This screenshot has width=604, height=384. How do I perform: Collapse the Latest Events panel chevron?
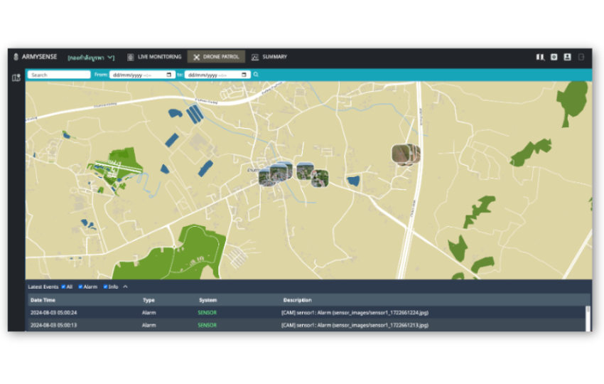[126, 287]
